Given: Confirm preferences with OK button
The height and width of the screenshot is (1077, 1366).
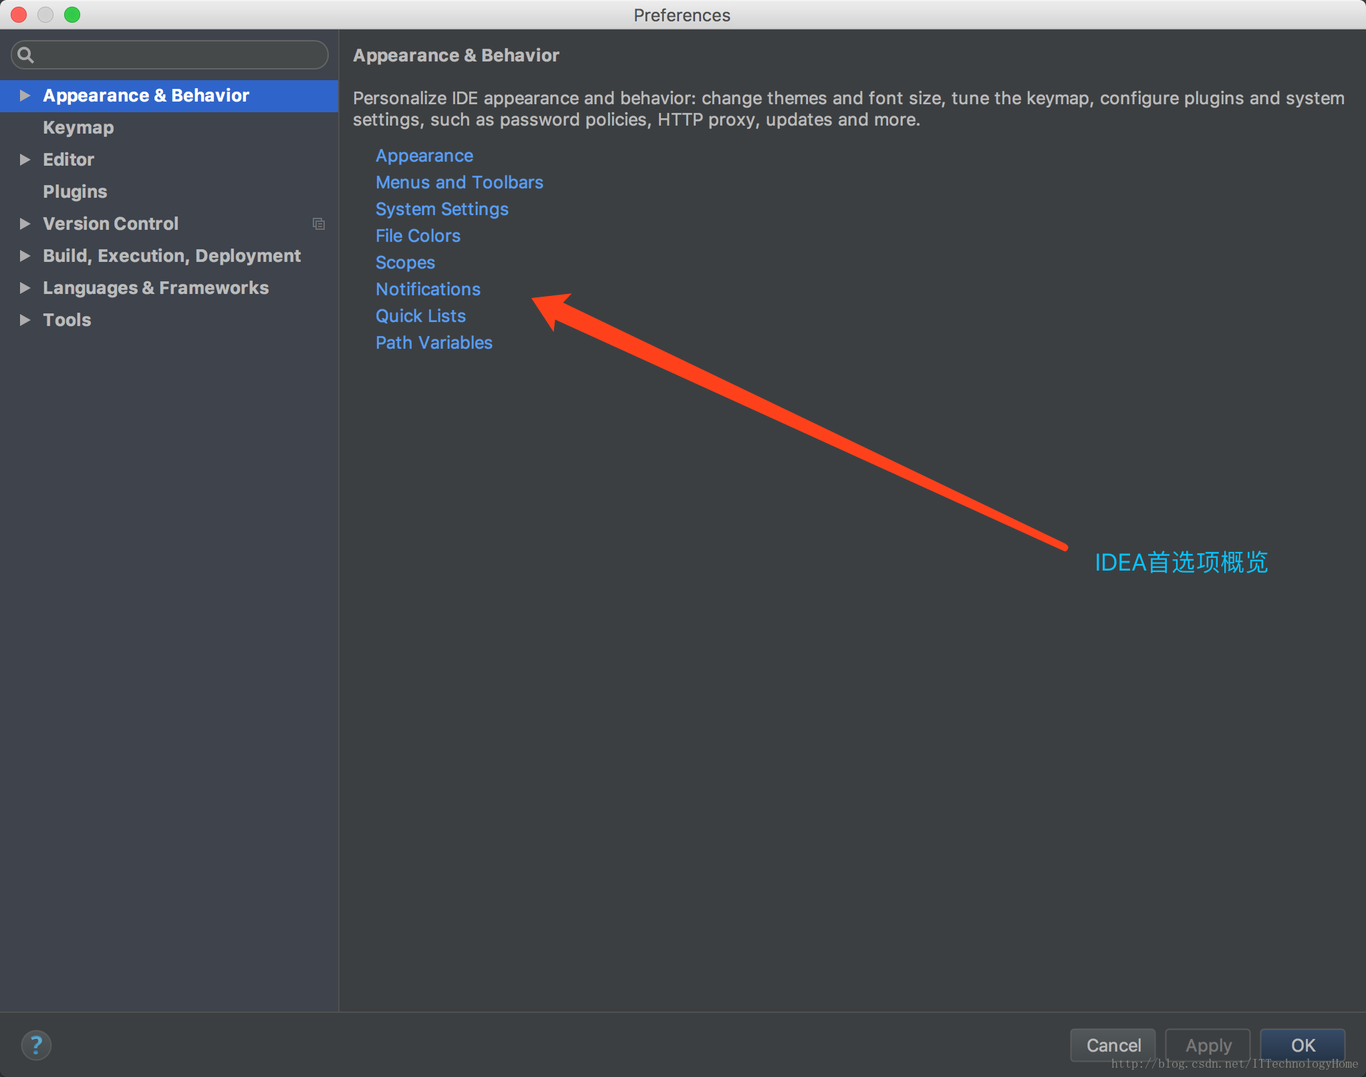Looking at the screenshot, I should tap(1303, 1045).
